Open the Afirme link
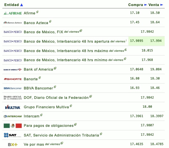Viewport: 169px width, 148px height. 29,13
